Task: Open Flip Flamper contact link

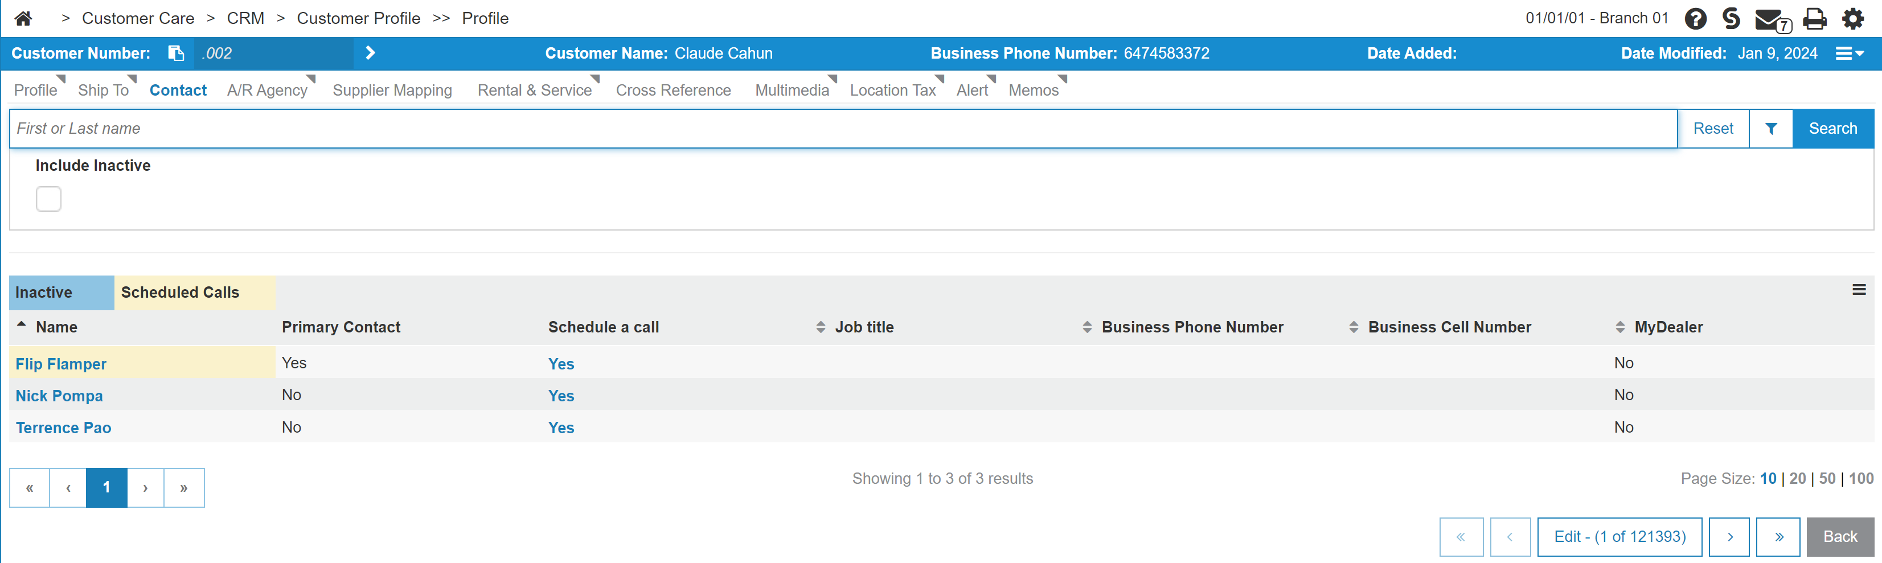Action: click(61, 364)
